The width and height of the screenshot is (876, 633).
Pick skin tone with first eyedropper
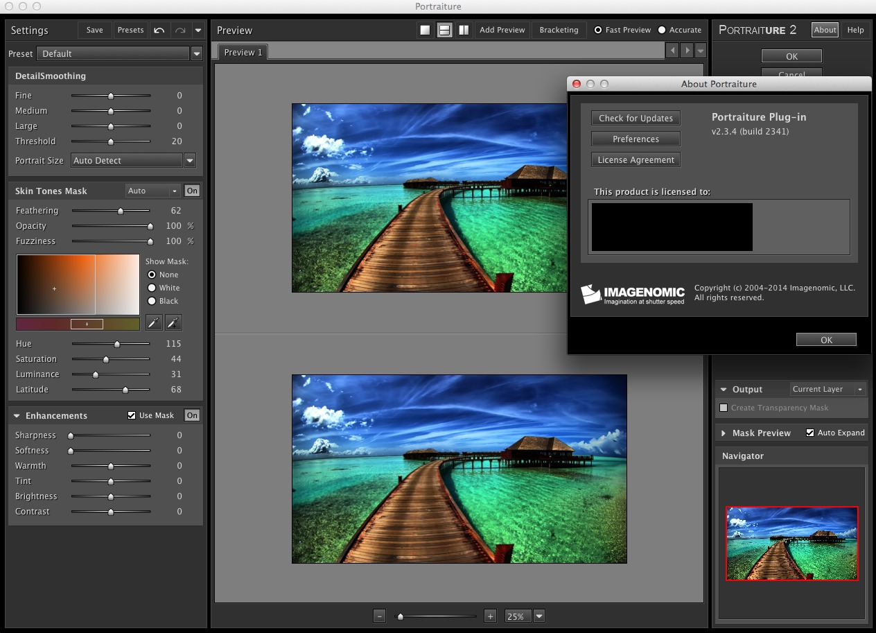pyautogui.click(x=154, y=322)
